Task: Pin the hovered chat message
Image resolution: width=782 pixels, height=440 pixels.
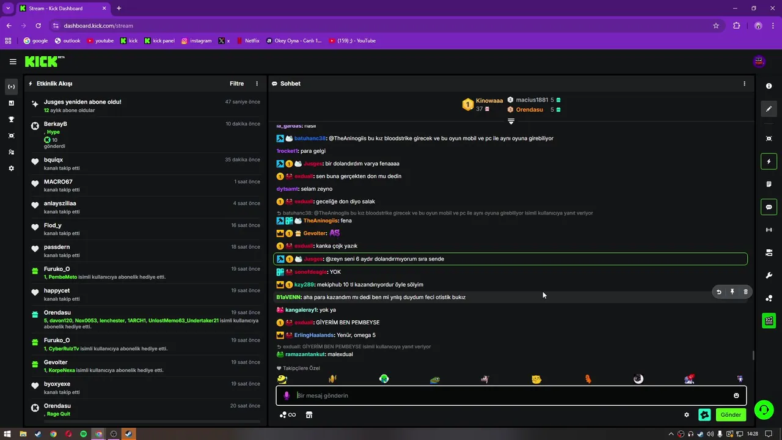Action: pyautogui.click(x=732, y=292)
